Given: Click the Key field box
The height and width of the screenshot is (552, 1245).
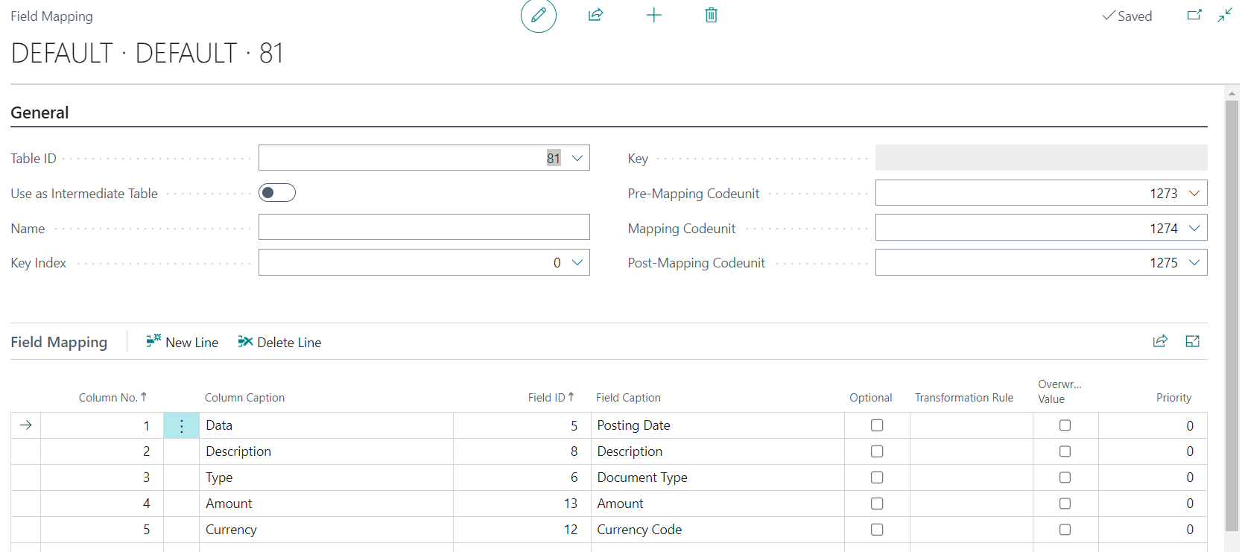Looking at the screenshot, I should pyautogui.click(x=1041, y=158).
